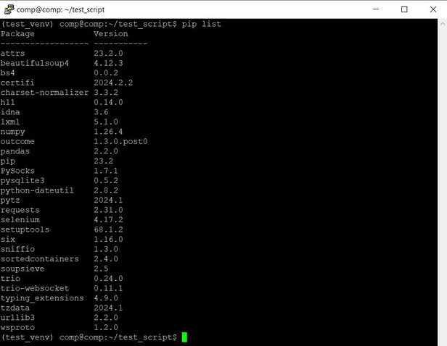Click version '0.5.2' of pysqlite3

coord(106,180)
